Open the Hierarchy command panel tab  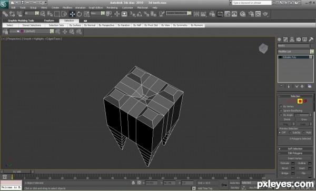pos(292,39)
